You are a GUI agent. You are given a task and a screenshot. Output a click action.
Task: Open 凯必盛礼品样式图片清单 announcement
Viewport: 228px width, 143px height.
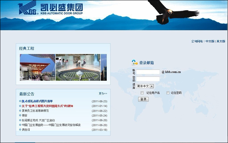coord(37,101)
